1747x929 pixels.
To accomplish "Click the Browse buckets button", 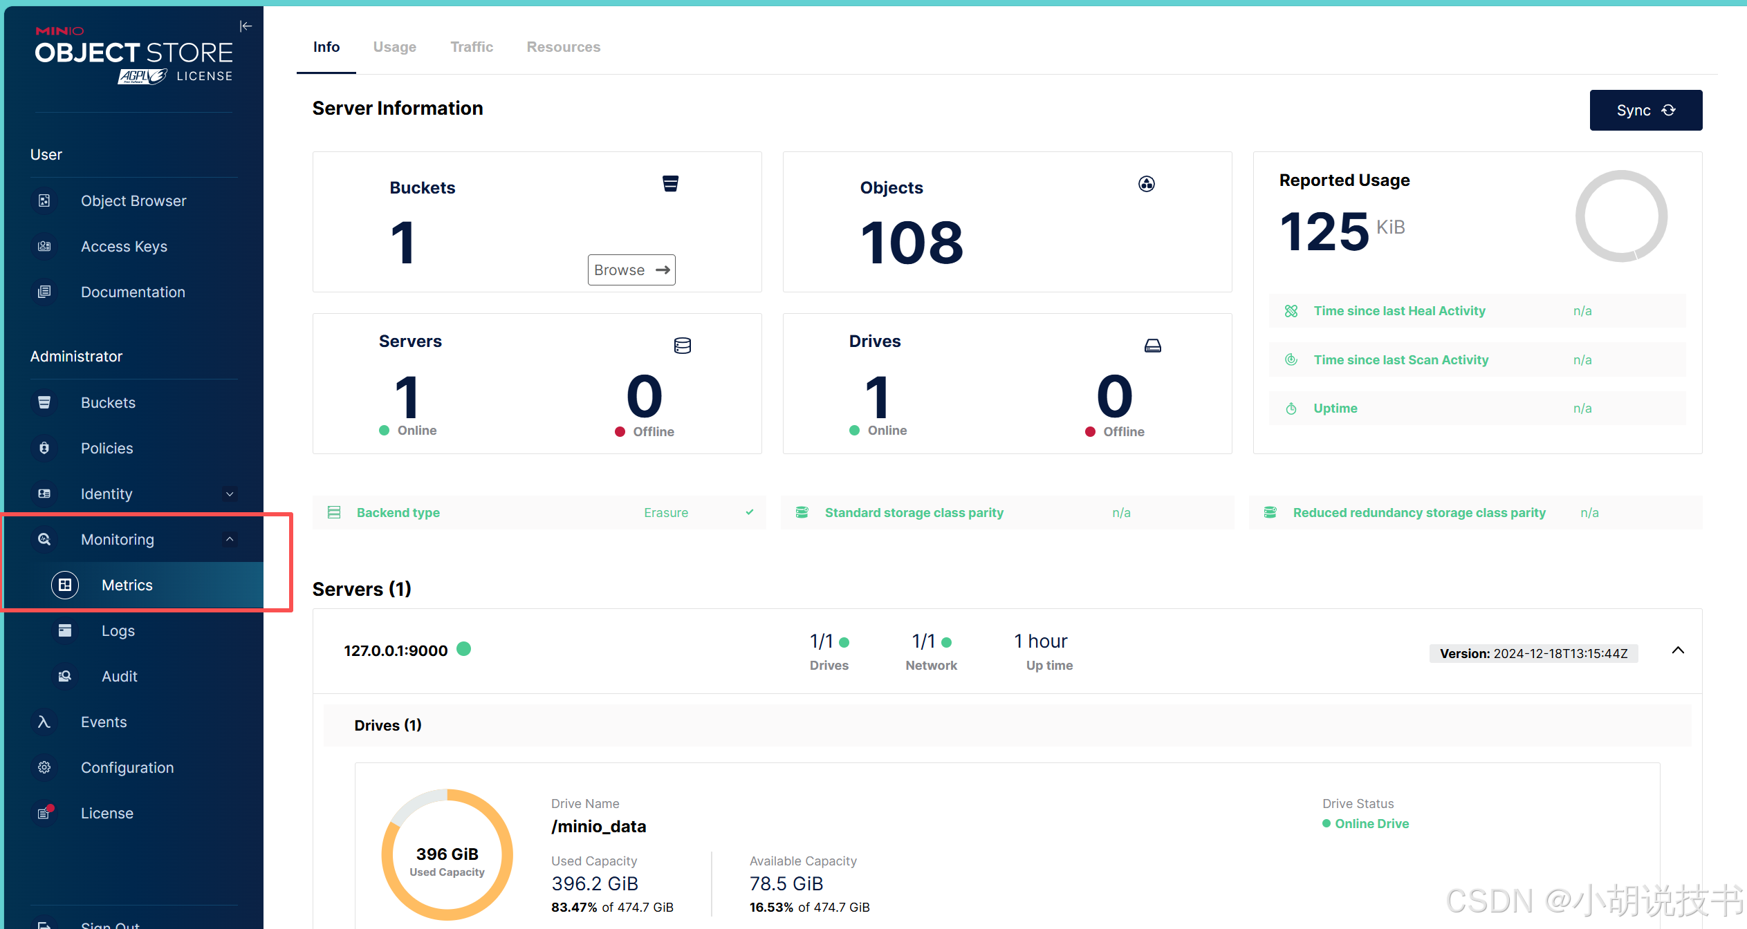I will (x=631, y=270).
